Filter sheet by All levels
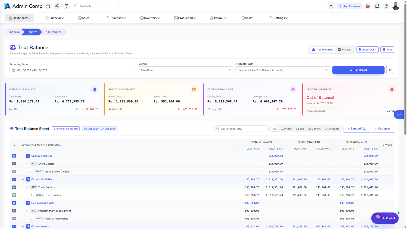The width and height of the screenshot is (407, 229). point(275,129)
